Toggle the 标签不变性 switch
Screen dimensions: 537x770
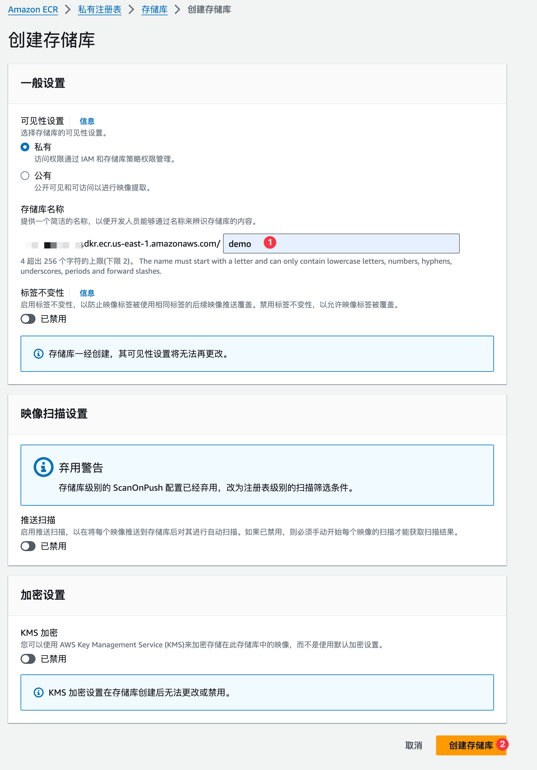28,319
